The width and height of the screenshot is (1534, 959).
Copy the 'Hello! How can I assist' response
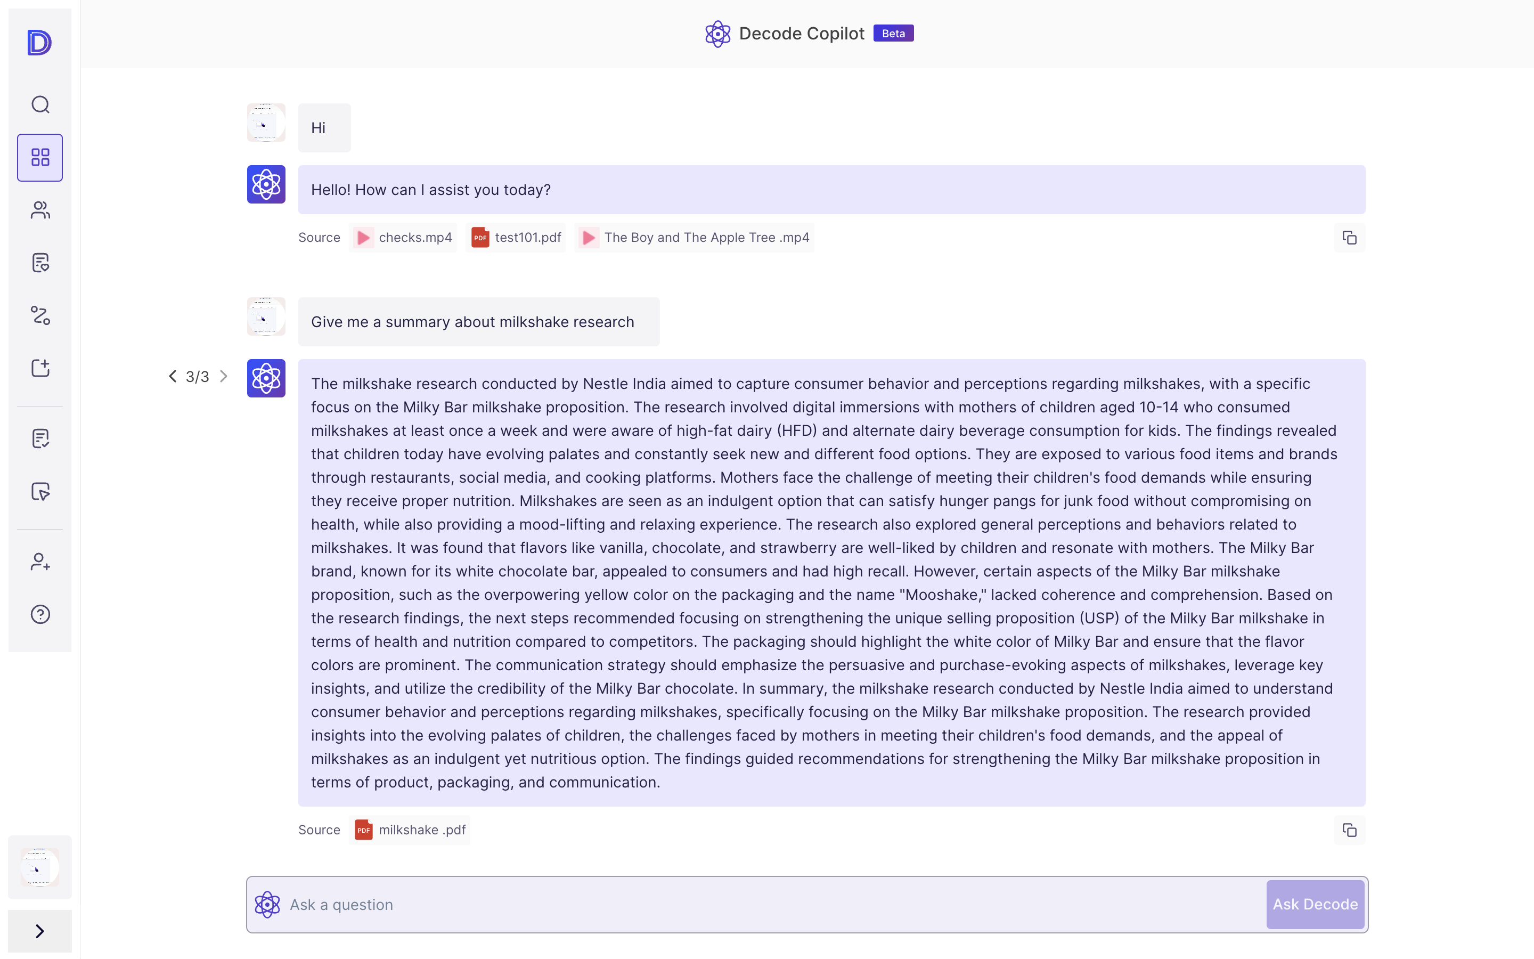coord(1349,237)
